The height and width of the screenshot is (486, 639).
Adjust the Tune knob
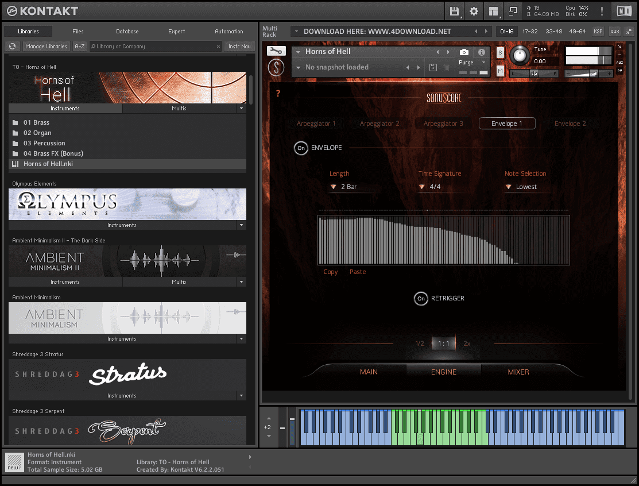(519, 56)
